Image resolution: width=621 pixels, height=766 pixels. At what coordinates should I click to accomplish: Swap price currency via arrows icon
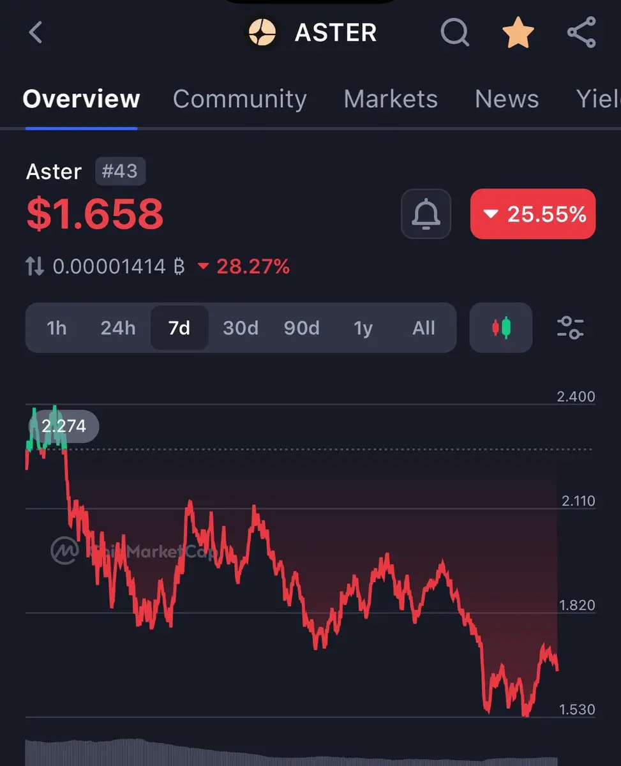coord(34,266)
